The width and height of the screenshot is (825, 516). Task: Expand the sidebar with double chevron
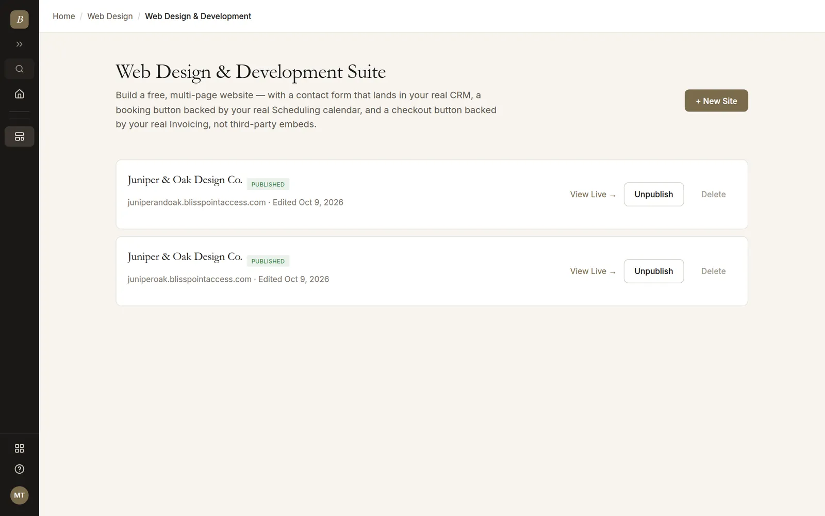[19, 44]
